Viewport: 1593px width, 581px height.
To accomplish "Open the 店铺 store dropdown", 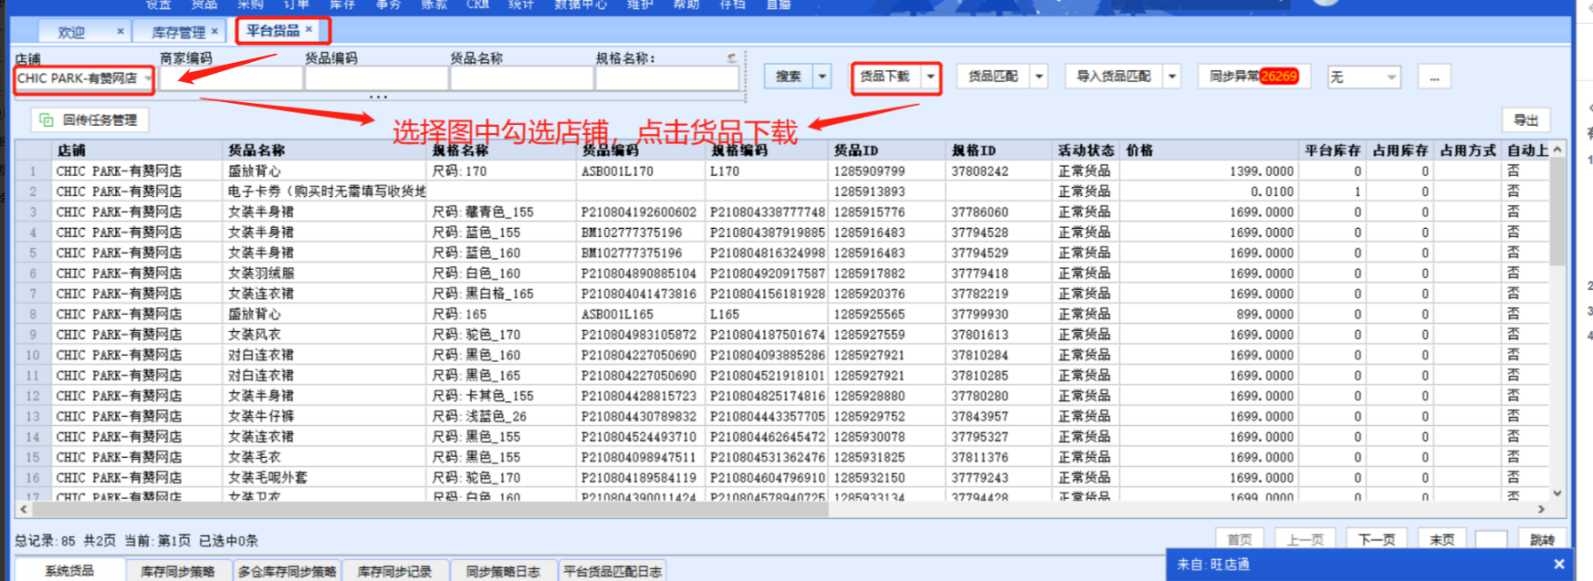I will click(x=147, y=78).
